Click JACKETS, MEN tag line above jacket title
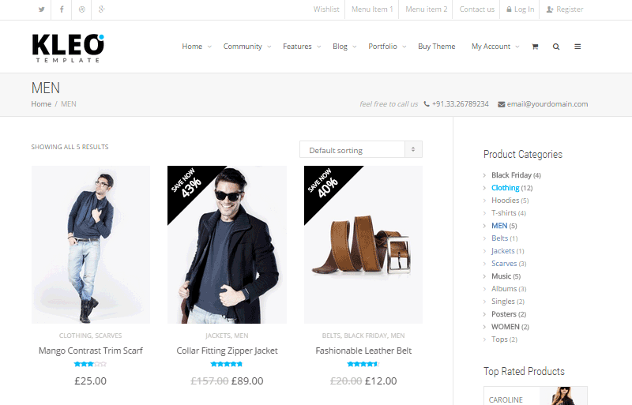632x405 pixels. click(x=227, y=336)
